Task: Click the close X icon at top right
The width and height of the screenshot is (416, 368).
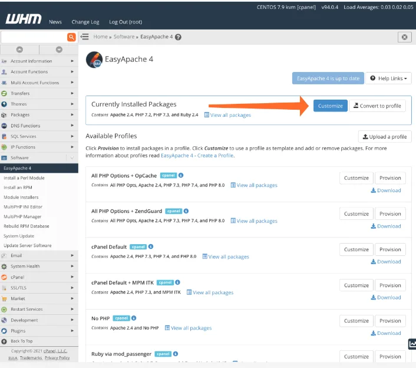Action: coord(404,37)
